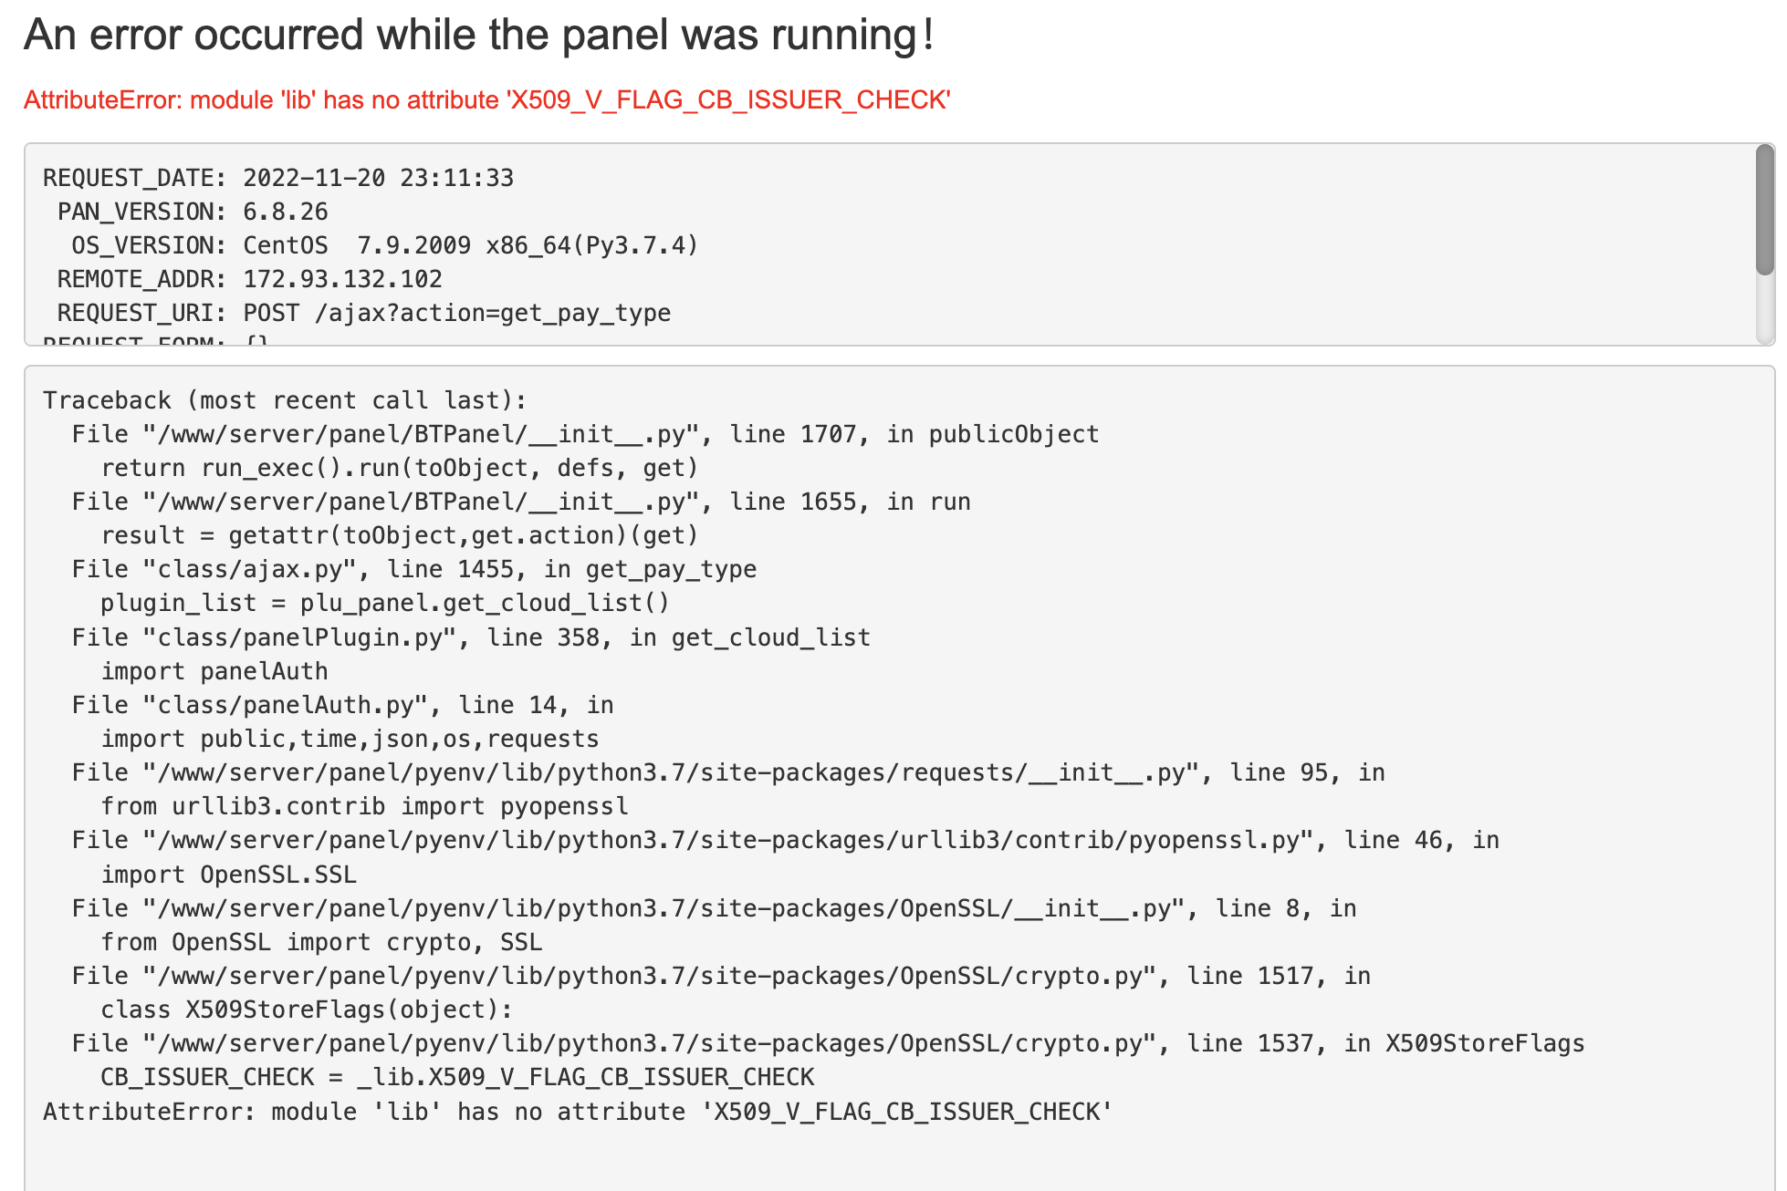Click the "import panelAuth" code line
Screen dimensions: 1787x1191
coord(214,671)
